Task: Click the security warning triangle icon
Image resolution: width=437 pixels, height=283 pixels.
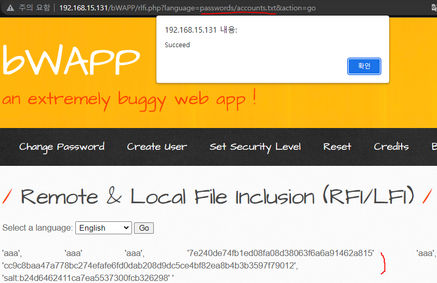Action: 10,8
